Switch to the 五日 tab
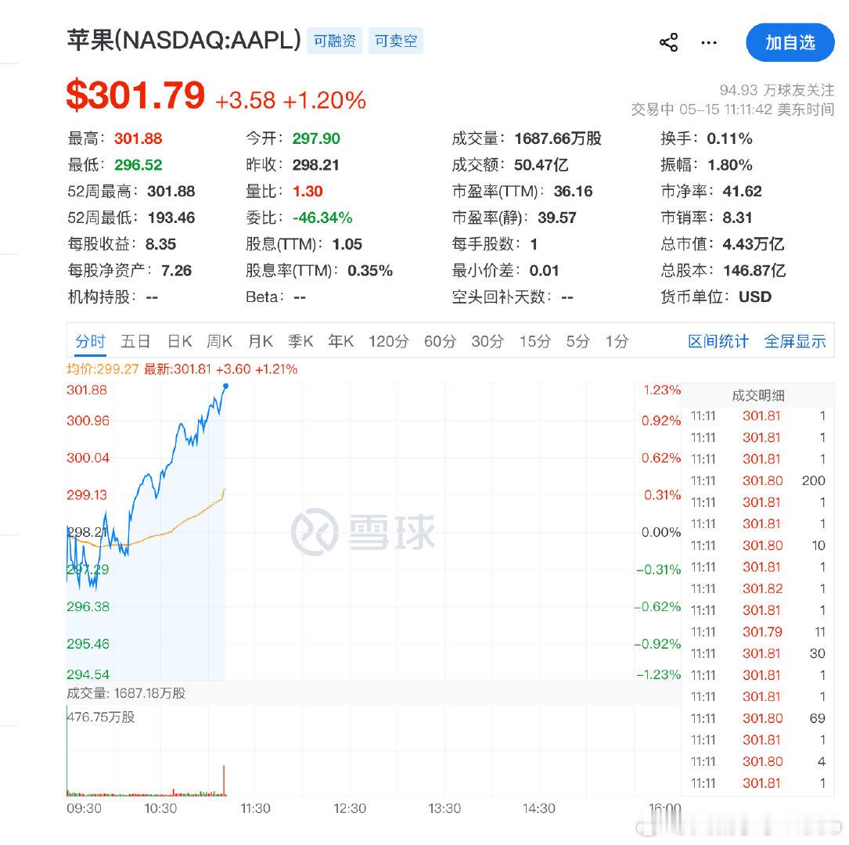Image resolution: width=849 pixels, height=845 pixels. (135, 341)
